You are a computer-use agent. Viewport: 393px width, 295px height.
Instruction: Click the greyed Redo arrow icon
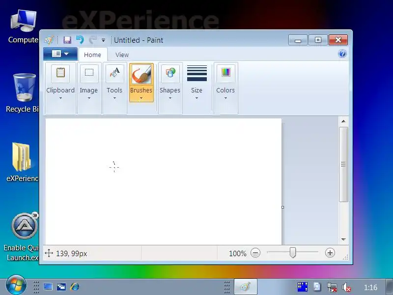[93, 40]
